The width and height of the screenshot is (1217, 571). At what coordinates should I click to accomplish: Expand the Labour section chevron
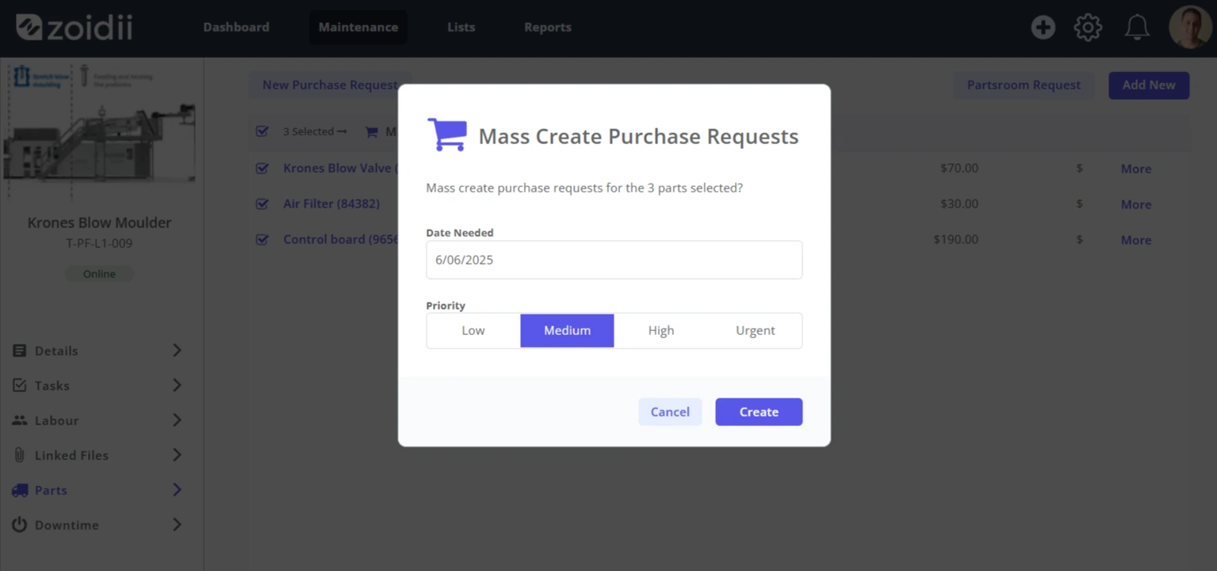pos(177,421)
